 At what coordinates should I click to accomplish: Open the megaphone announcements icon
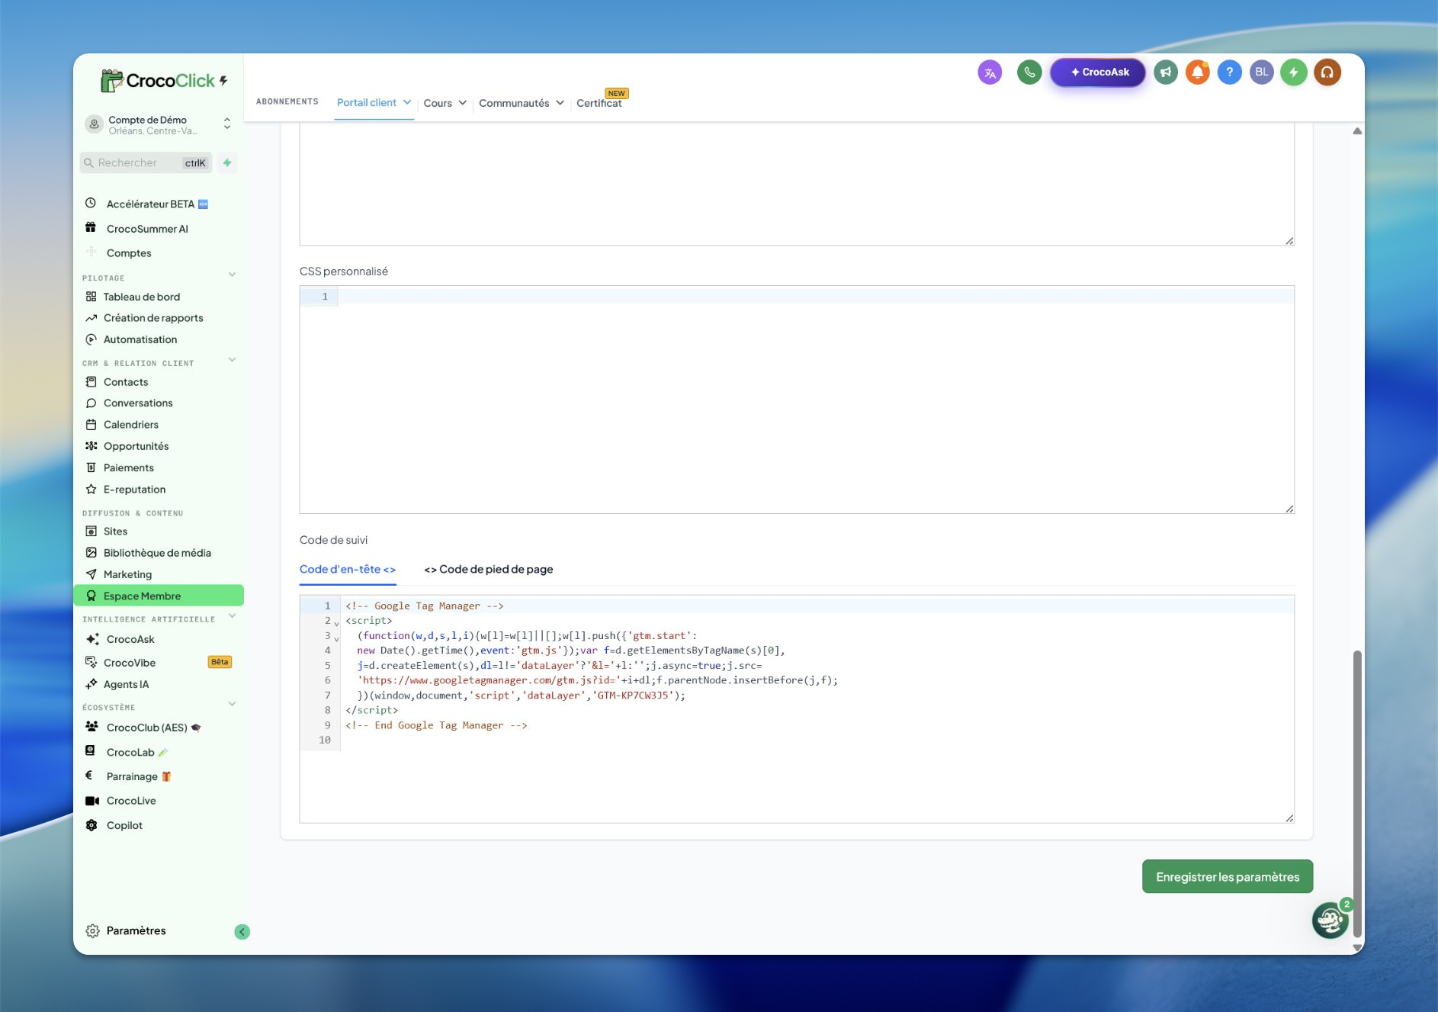(1166, 72)
